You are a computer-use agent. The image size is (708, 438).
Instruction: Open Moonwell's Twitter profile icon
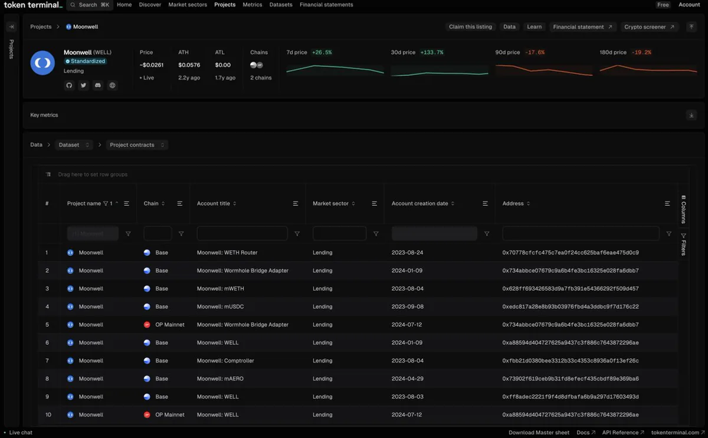point(83,85)
